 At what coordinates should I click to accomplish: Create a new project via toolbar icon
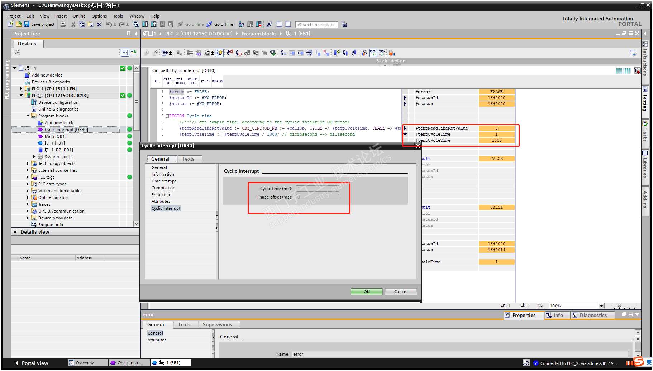(x=11, y=24)
